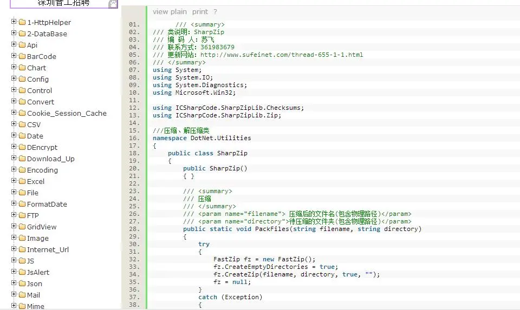Image resolution: width=520 pixels, height=310 pixels.
Task: Select the FormatDate folder label
Action: click(47, 204)
